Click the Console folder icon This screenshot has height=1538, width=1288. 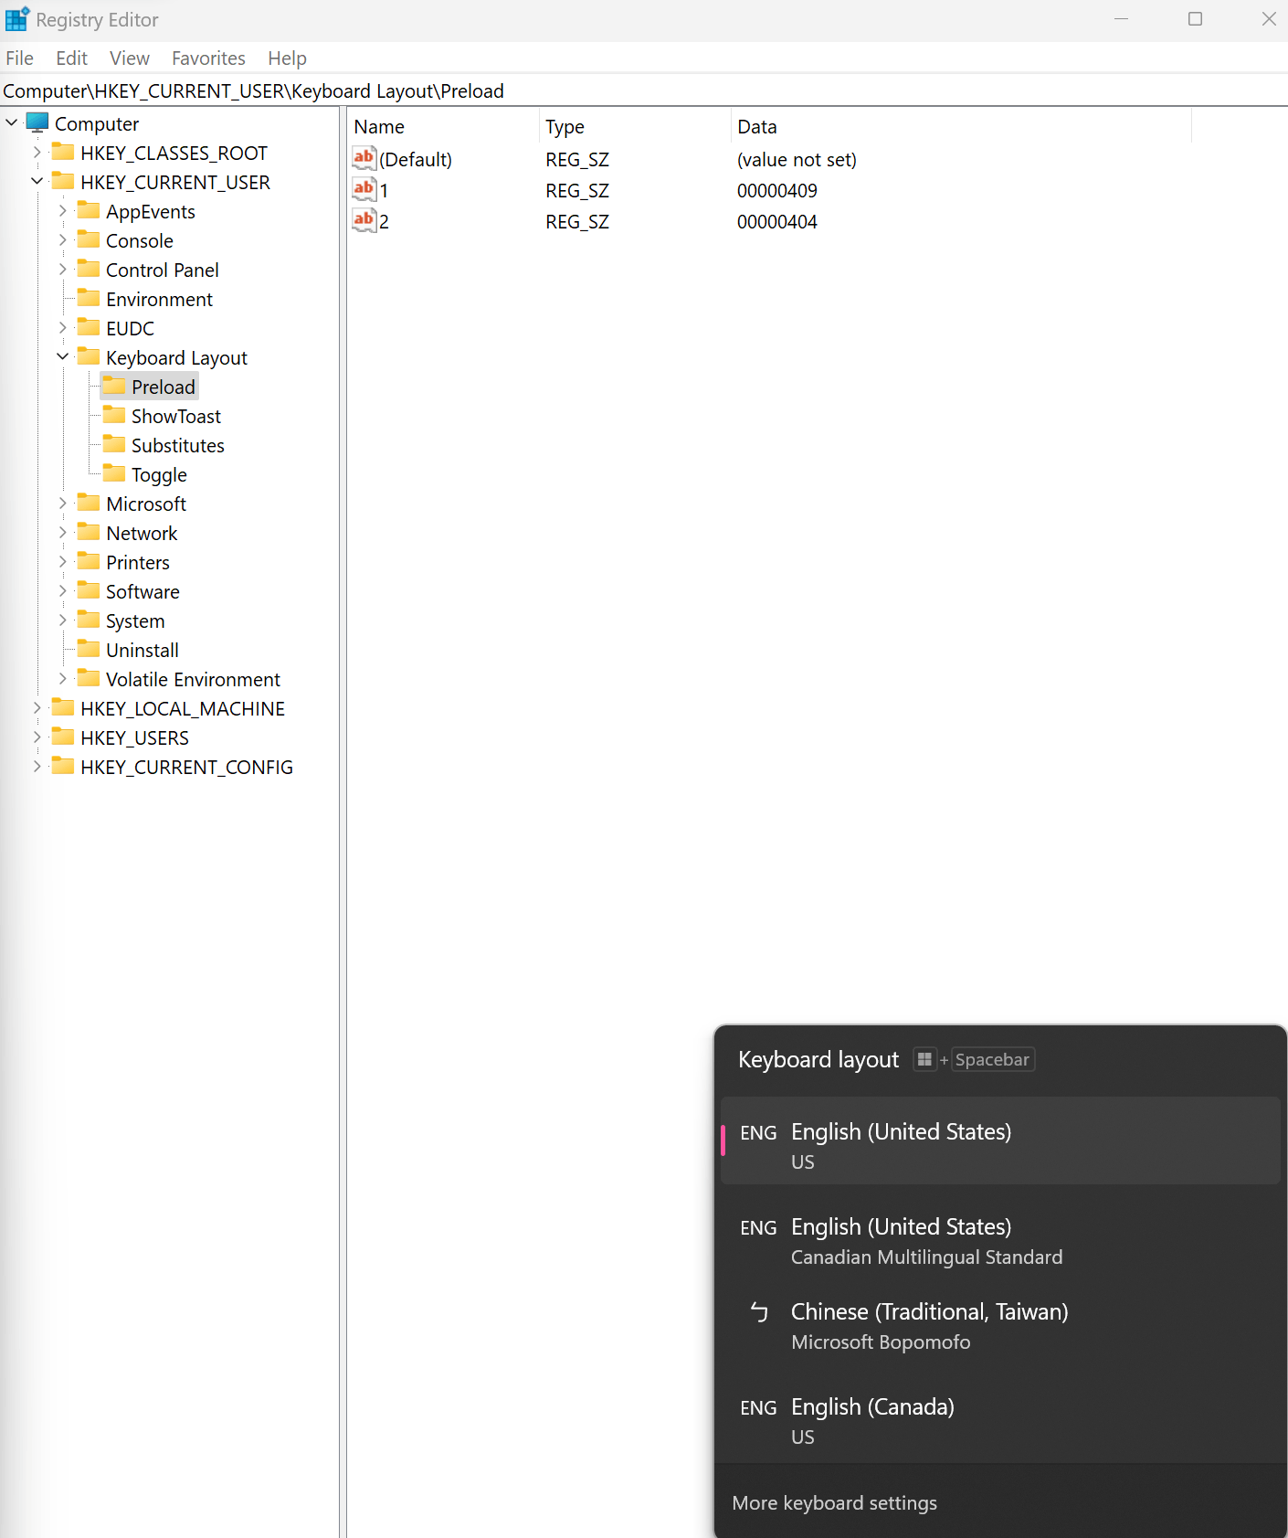pyautogui.click(x=89, y=239)
